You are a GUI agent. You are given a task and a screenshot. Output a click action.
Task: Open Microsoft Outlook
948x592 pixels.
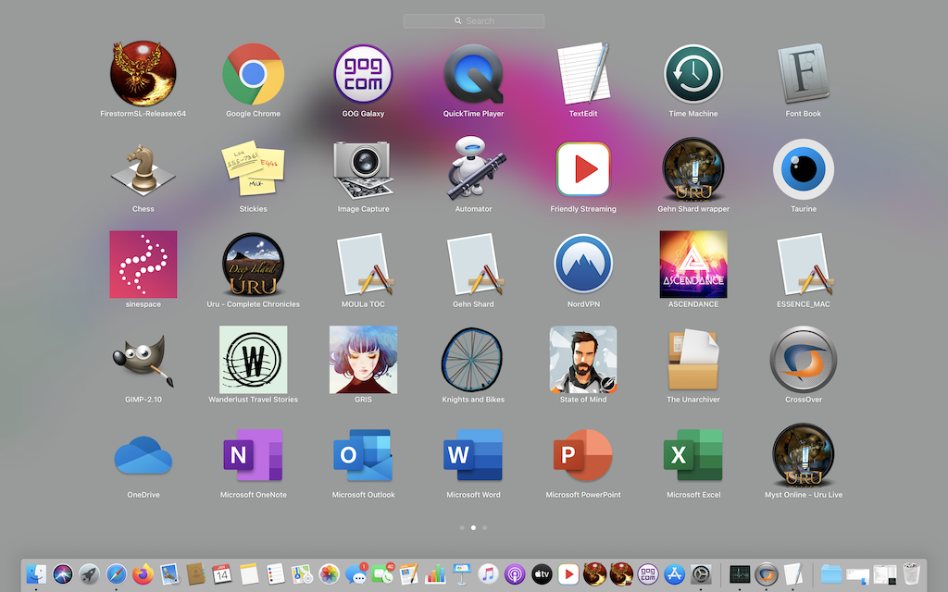[363, 455]
